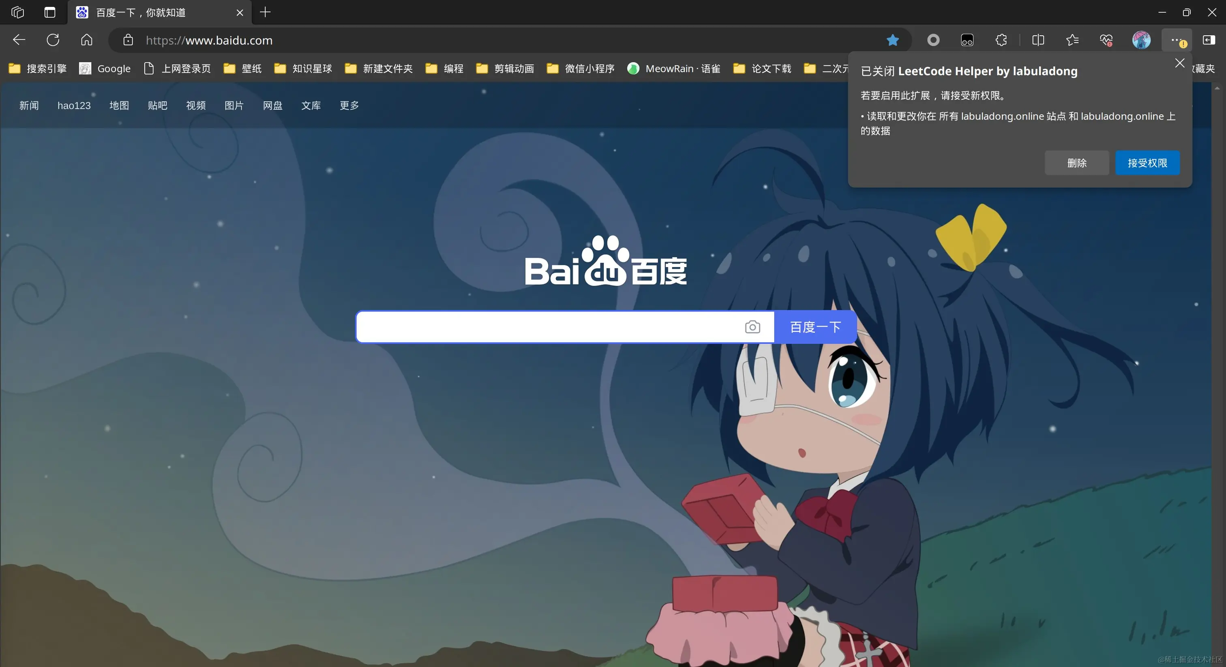View site information via the lock icon
1226x667 pixels.
coord(128,40)
